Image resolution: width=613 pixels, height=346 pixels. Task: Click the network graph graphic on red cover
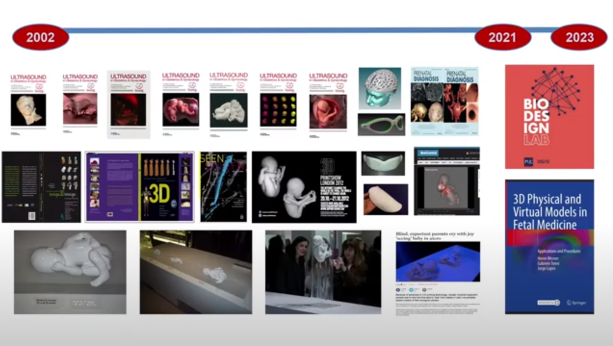(x=555, y=91)
